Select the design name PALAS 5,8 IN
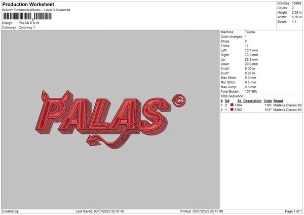This screenshot has width=304, height=215. (29, 23)
